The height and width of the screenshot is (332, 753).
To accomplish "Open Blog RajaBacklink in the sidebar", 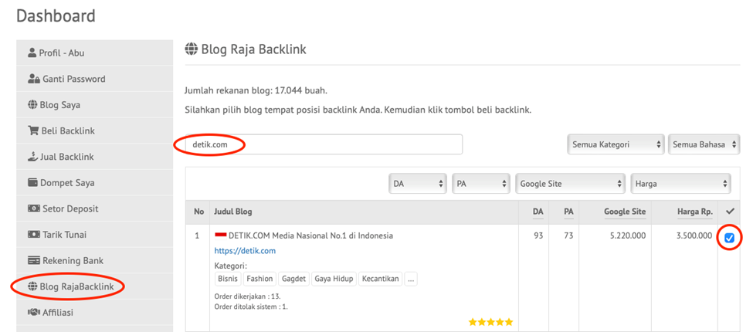I will click(76, 286).
